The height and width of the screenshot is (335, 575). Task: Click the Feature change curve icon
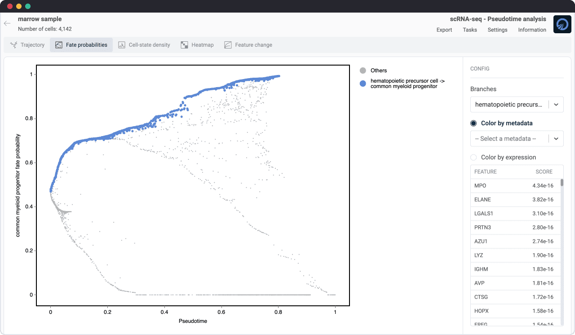pyautogui.click(x=228, y=45)
